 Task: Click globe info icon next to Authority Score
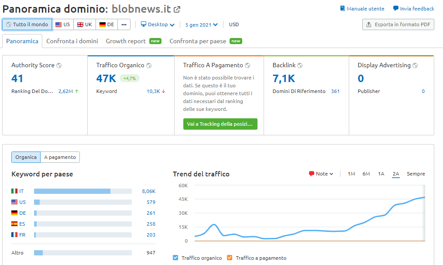point(59,65)
